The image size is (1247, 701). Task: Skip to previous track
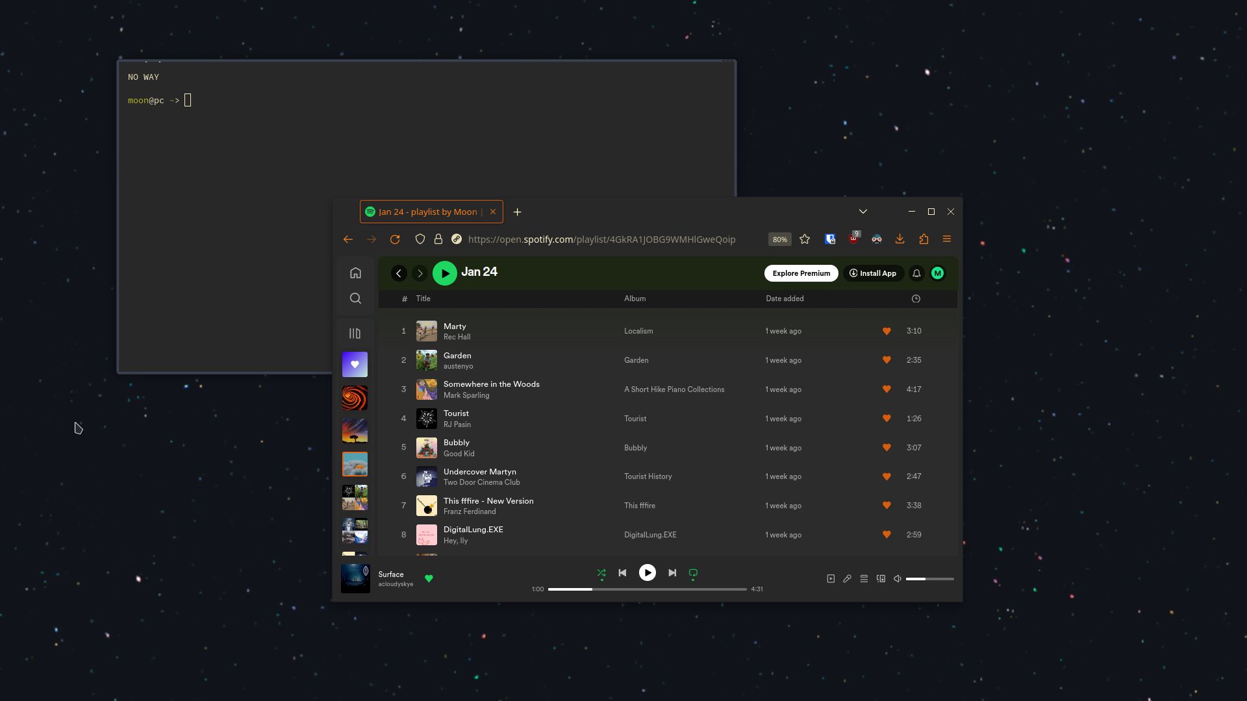622,572
